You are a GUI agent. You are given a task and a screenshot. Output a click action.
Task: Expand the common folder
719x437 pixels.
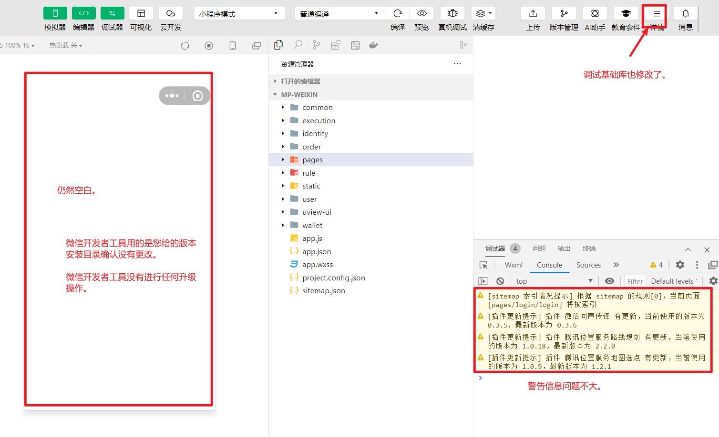coord(371,108)
